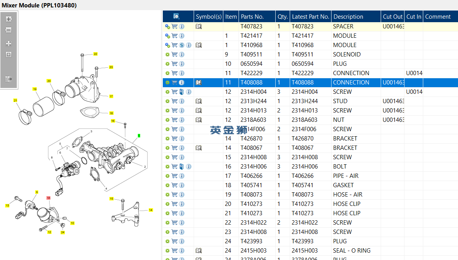458x260 pixels.
Task: Open the info icon for SPACER T407823
Action: pyautogui.click(x=182, y=26)
